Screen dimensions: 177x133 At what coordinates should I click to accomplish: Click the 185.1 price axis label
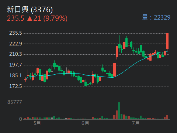[15, 75]
